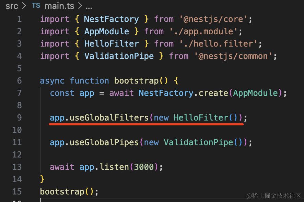Open the src folder breadcrumb
Image resolution: width=304 pixels, height=202 pixels.
11,6
